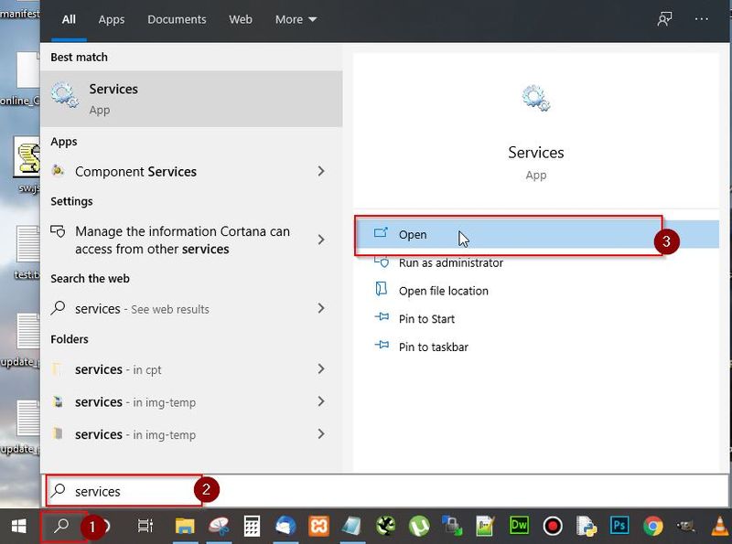Open the red record app on taskbar
Image resolution: width=732 pixels, height=544 pixels.
[x=553, y=527]
